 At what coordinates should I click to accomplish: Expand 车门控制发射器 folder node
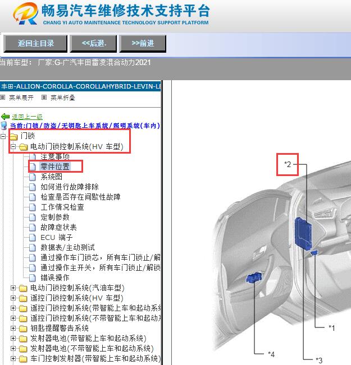click(x=13, y=358)
